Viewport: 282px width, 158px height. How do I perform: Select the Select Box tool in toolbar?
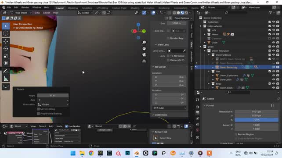click(x=6, y=26)
